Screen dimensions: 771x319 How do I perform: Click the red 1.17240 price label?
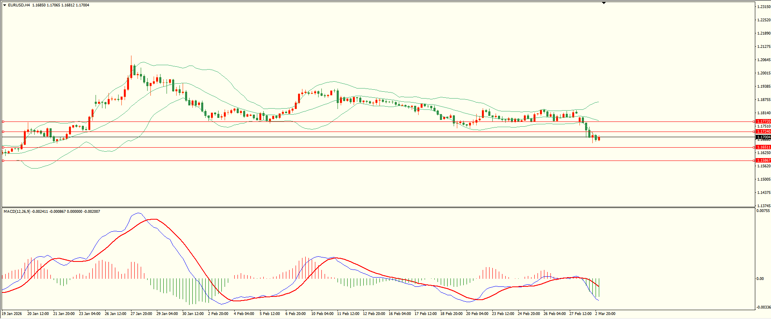pyautogui.click(x=763, y=132)
